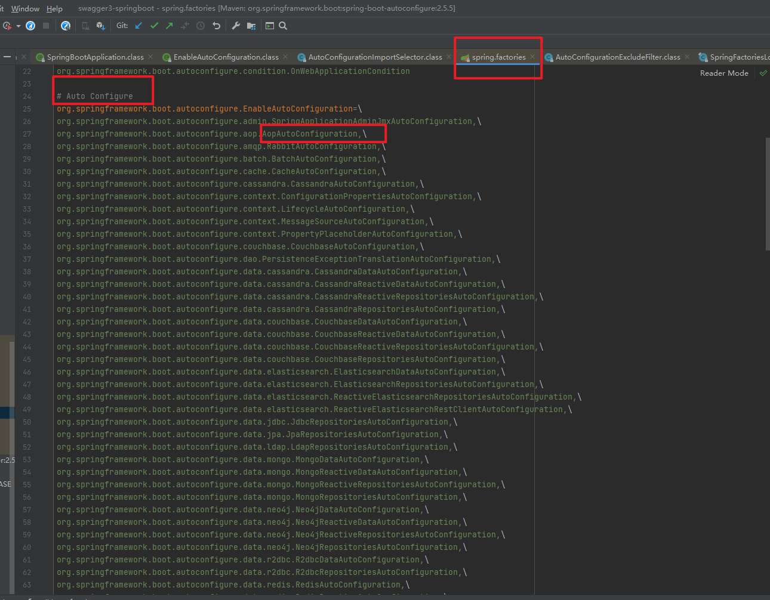This screenshot has width=770, height=600.
Task: Click line number 50 in the gutter
Action: tap(27, 422)
